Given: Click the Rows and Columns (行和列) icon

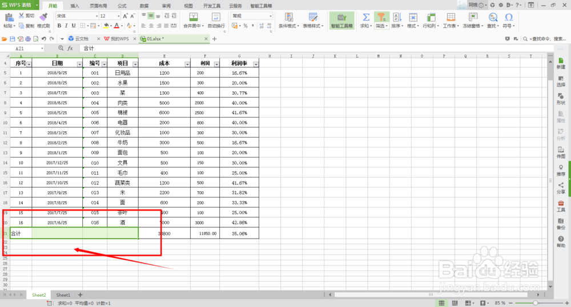Looking at the screenshot, I should pos(431,17).
